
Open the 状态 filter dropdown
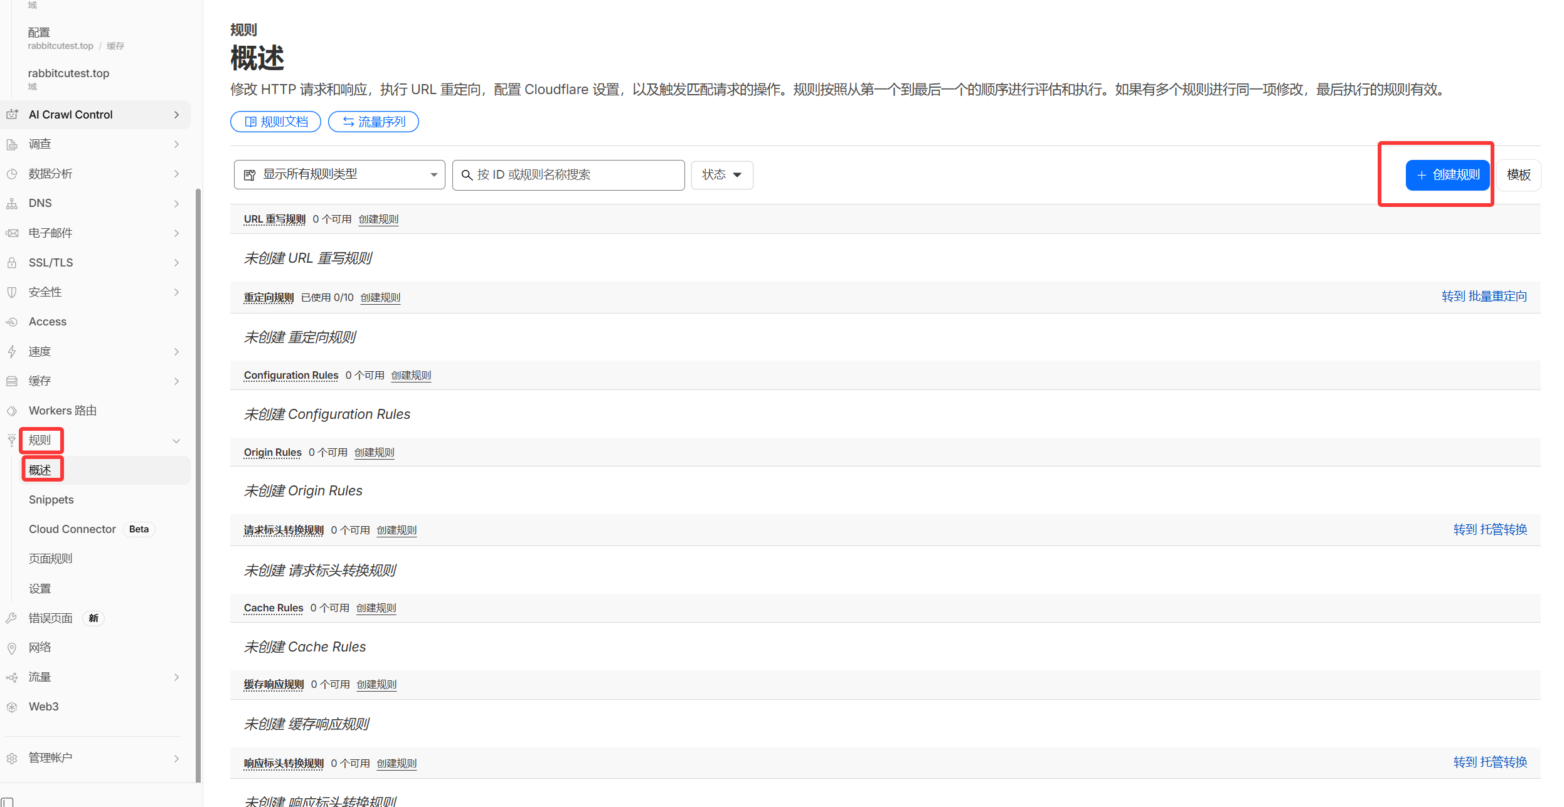click(x=721, y=175)
